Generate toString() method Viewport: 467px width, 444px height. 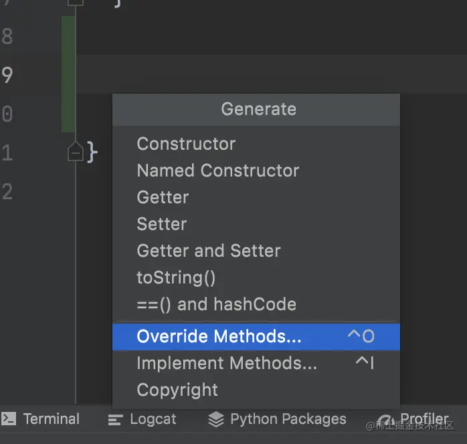pos(256,277)
